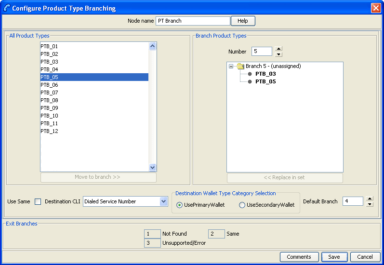Click the Node name text field
The height and width of the screenshot is (265, 384).
coord(193,21)
